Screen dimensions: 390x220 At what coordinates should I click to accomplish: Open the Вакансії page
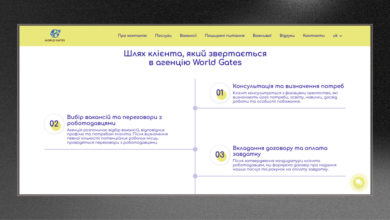(x=188, y=36)
